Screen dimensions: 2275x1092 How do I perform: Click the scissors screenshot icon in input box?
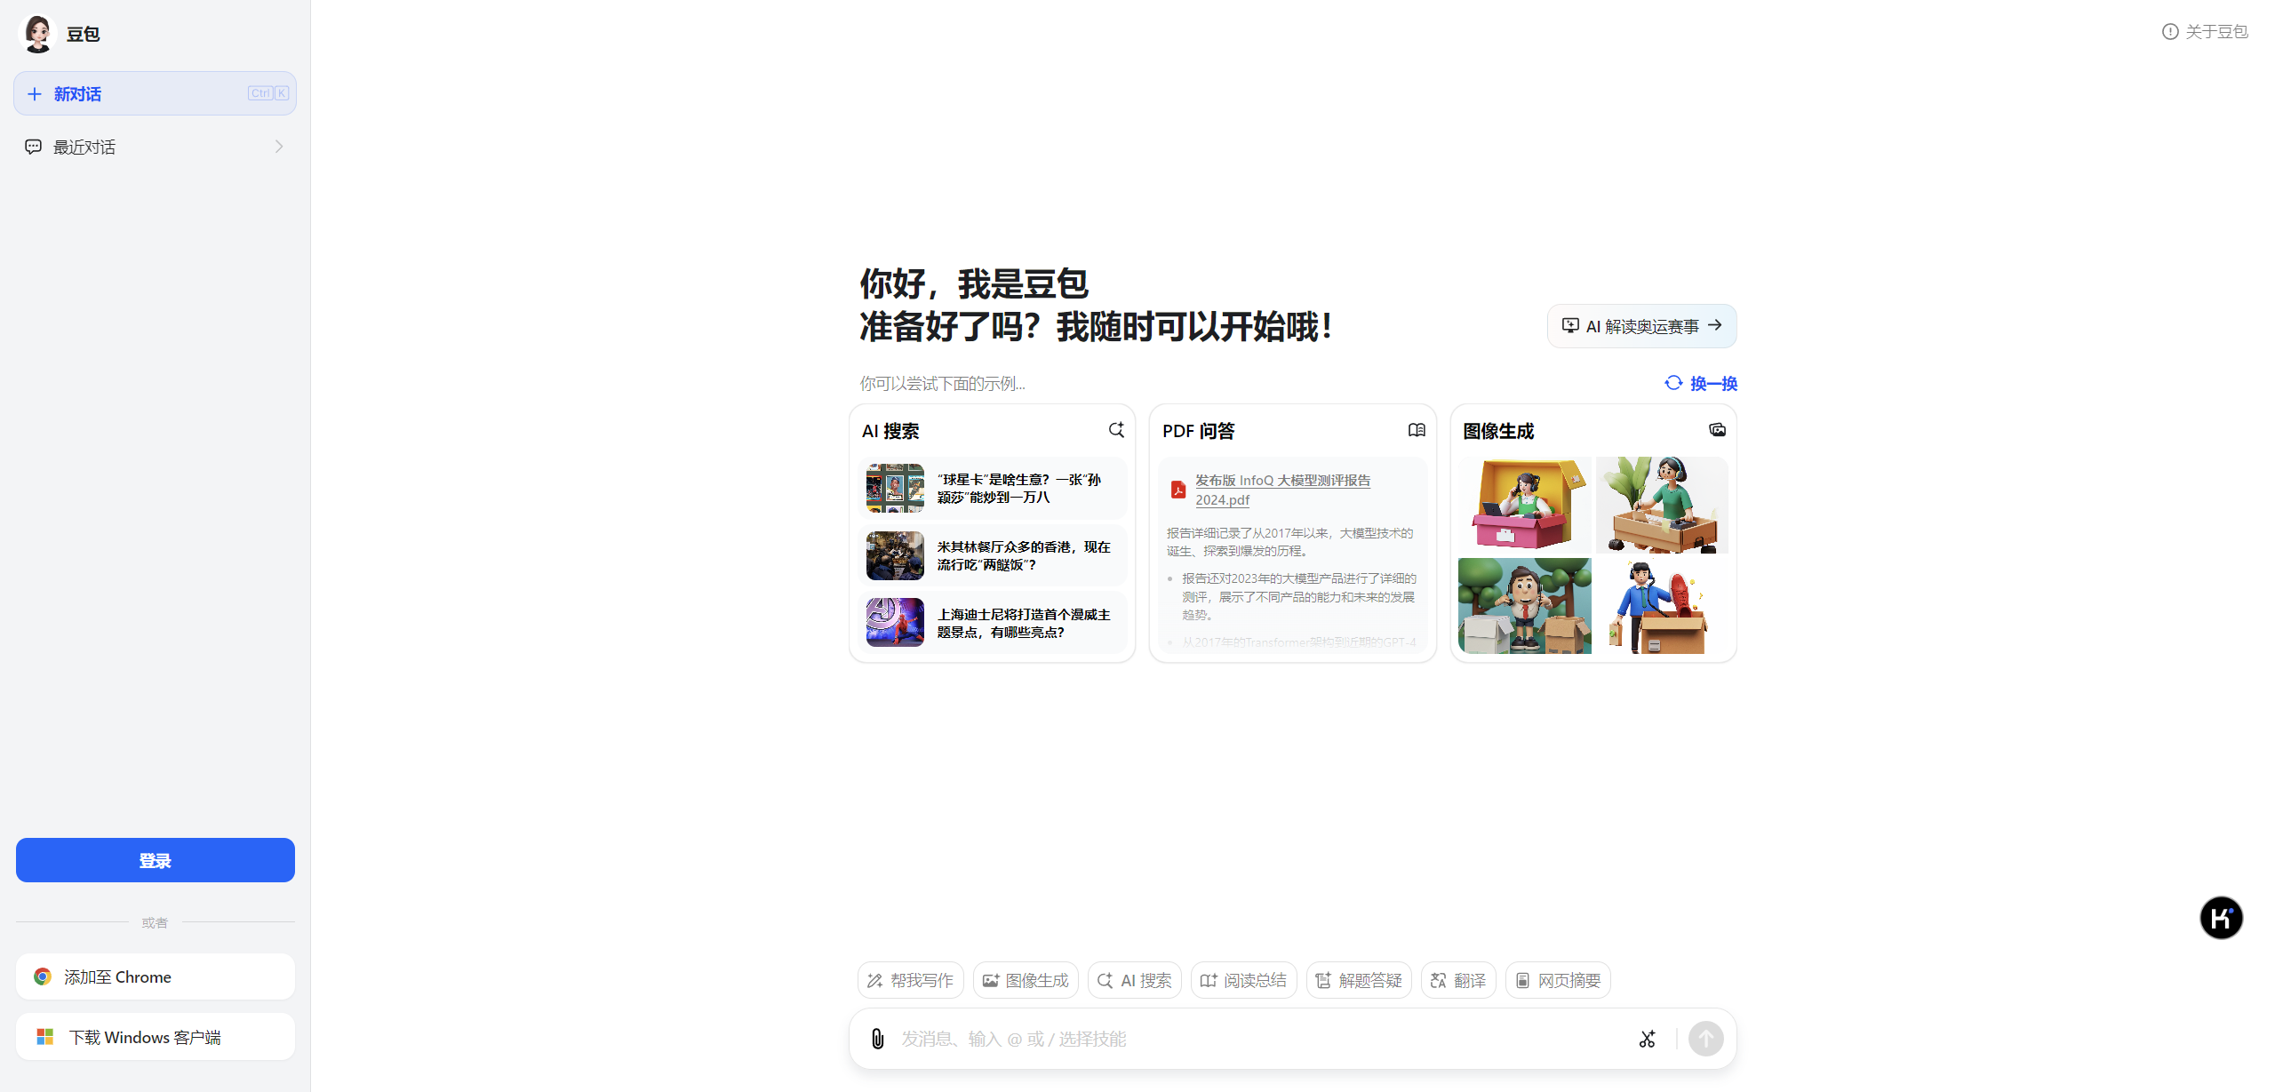pyautogui.click(x=1647, y=1039)
